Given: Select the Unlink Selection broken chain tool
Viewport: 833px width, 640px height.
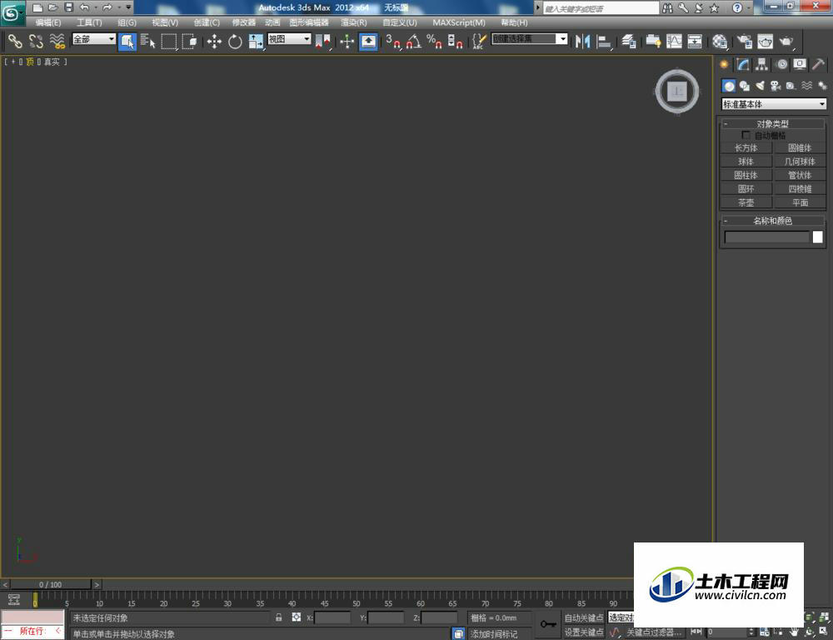Looking at the screenshot, I should 36,41.
